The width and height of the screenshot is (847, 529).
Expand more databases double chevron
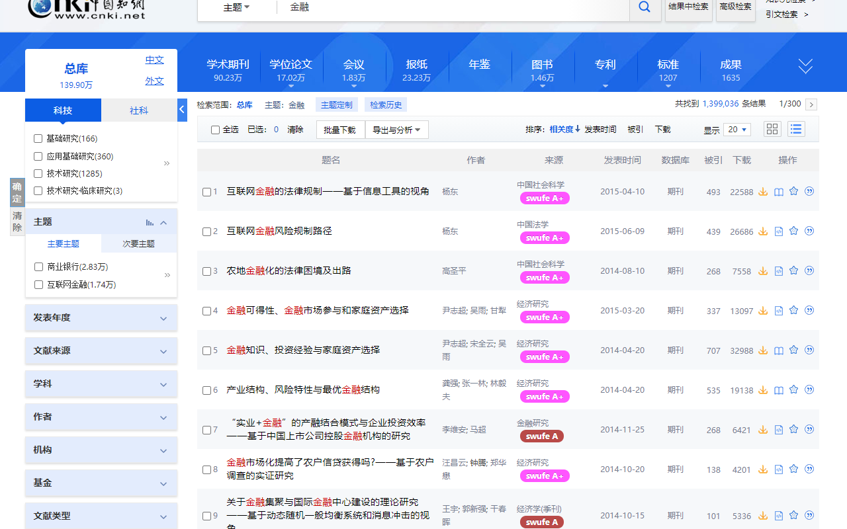pos(805,65)
